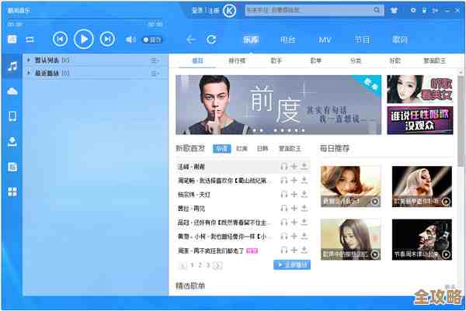Open the mobile device section in the sidebar
The height and width of the screenshot is (311, 466).
12,116
